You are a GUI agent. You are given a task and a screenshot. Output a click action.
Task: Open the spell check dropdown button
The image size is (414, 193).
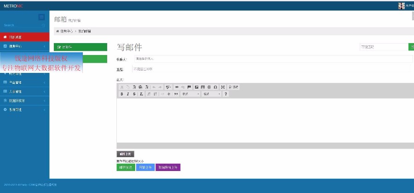(x=168, y=87)
